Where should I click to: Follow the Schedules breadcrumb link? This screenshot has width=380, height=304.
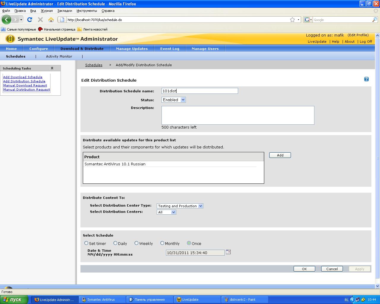click(x=94, y=65)
